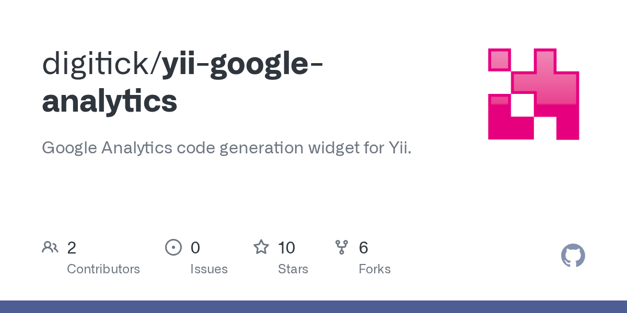Image resolution: width=627 pixels, height=313 pixels.
Task: Click the blue language bar at the bottom
Action: point(313,307)
